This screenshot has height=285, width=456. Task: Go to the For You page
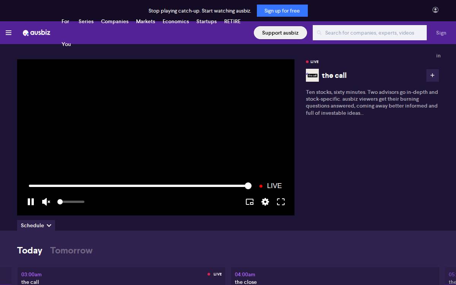click(x=66, y=33)
